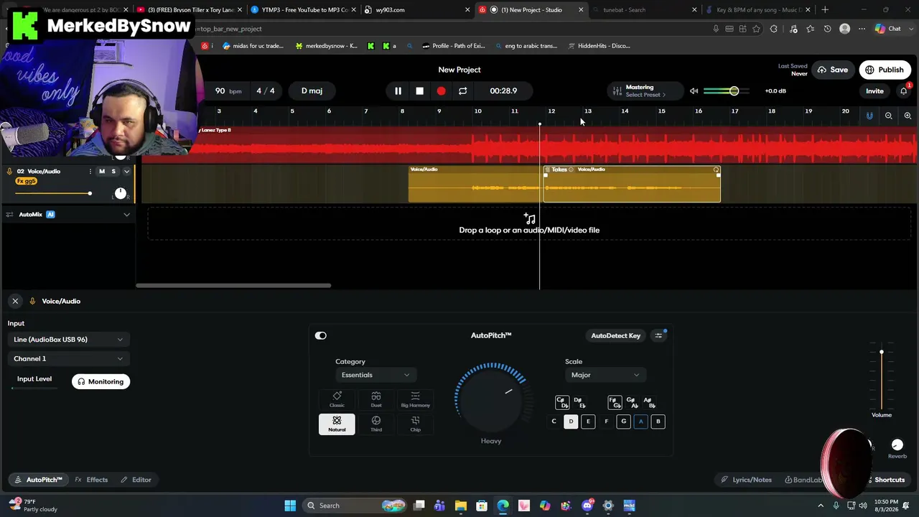The height and width of the screenshot is (517, 919).
Task: Adjust Voice/Audio track pan knob
Action: (x=121, y=193)
